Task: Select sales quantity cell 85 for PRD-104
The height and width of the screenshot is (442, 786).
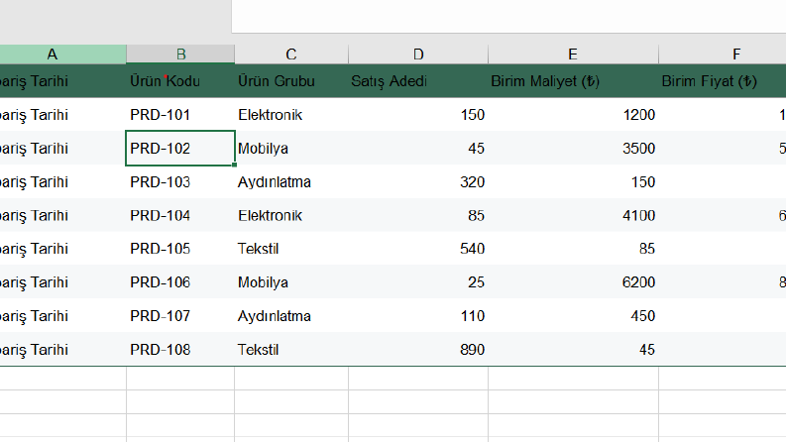Action: click(x=418, y=215)
